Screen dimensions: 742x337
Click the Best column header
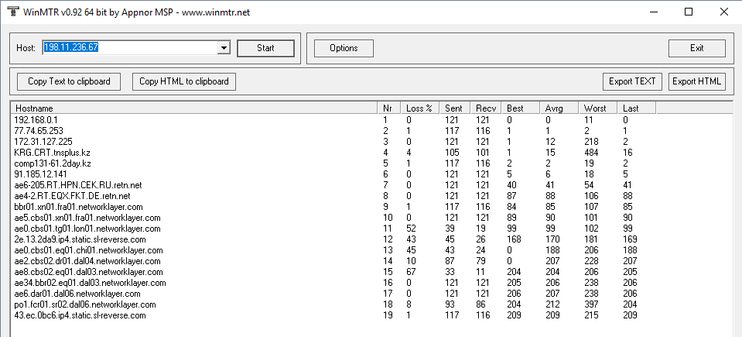(x=520, y=108)
